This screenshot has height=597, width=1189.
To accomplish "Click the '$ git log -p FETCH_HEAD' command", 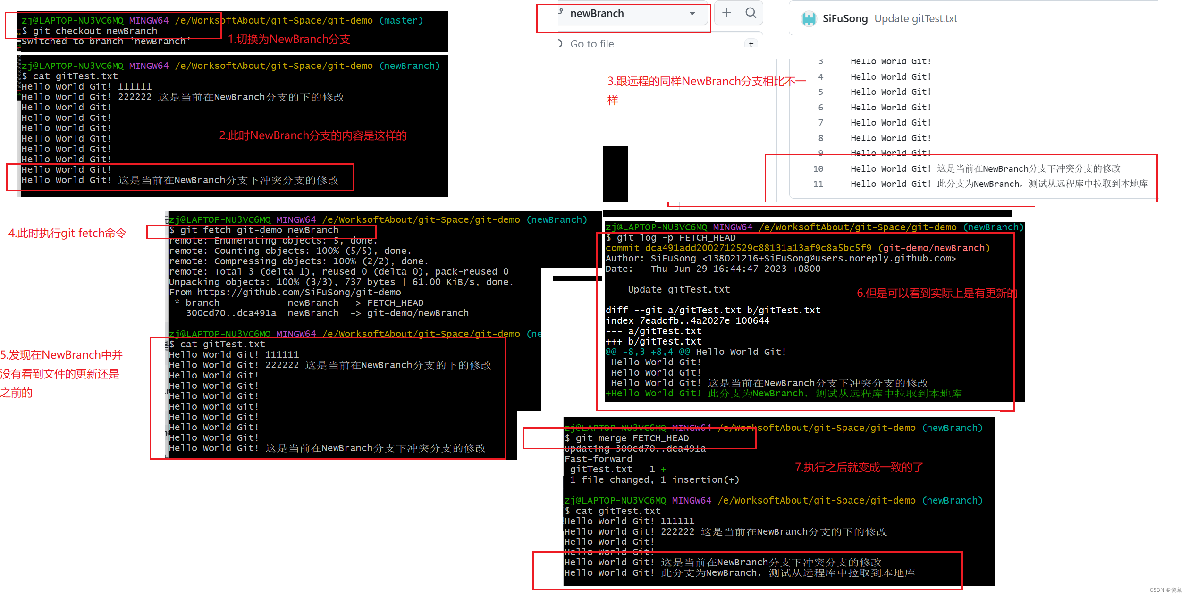I will [x=671, y=238].
